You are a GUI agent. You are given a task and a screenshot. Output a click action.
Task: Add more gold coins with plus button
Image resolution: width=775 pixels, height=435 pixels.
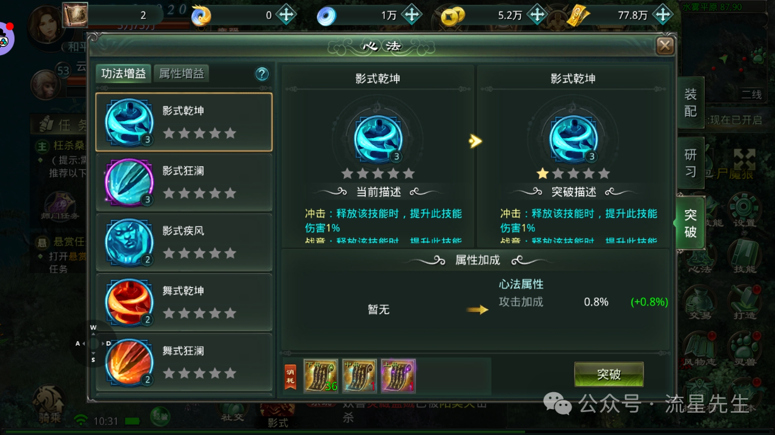pos(537,15)
